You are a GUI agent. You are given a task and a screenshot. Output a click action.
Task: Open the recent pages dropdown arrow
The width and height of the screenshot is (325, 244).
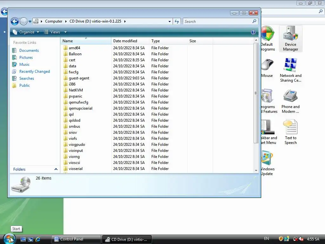[30, 21]
